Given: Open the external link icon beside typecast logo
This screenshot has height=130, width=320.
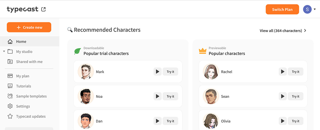Looking at the screenshot, I should pos(43,9).
